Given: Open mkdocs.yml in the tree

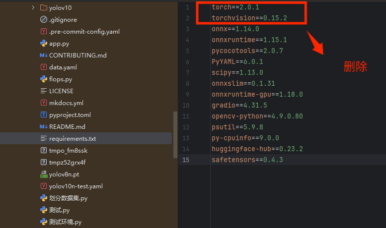Looking at the screenshot, I should (x=66, y=103).
